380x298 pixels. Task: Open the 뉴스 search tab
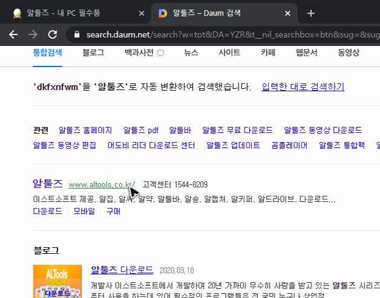tap(191, 53)
